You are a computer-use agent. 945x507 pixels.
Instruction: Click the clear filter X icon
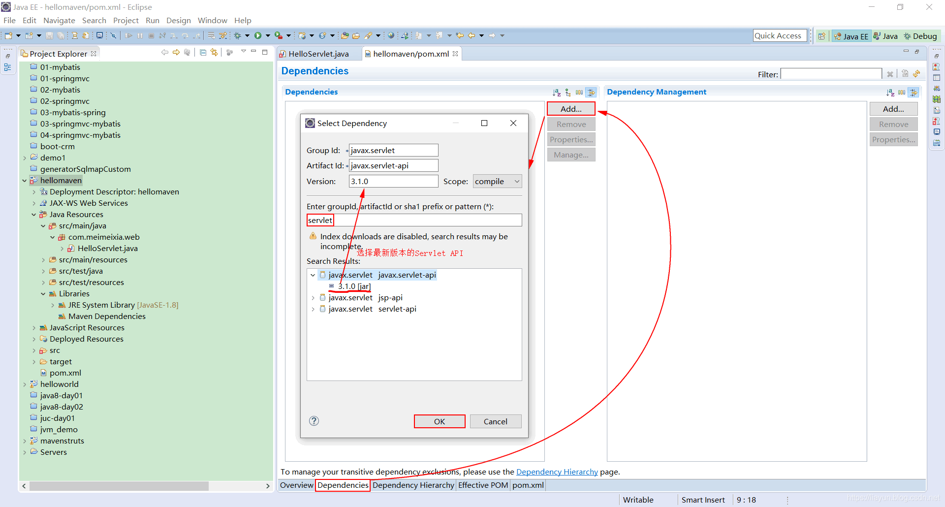pos(890,74)
